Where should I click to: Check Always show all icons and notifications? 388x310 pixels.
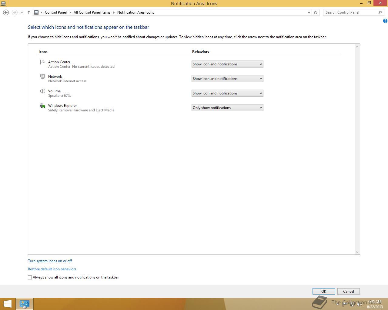[30, 277]
